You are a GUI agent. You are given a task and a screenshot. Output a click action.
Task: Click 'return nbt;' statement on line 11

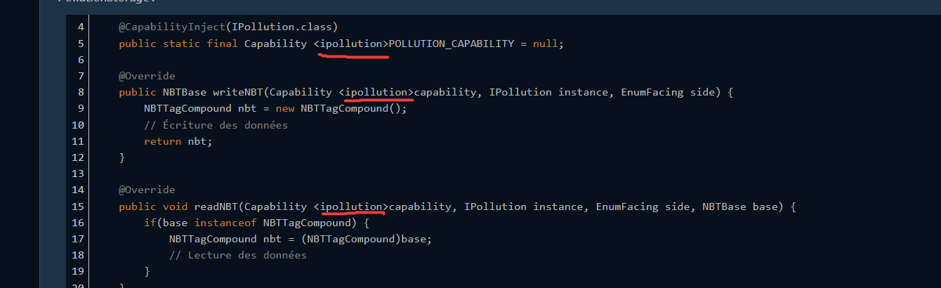[178, 141]
